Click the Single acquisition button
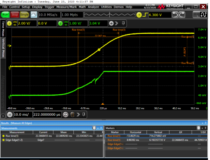 tap(24, 15)
